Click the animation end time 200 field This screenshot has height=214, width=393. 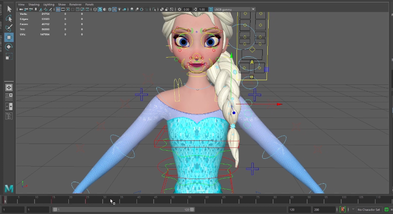click(x=324, y=209)
